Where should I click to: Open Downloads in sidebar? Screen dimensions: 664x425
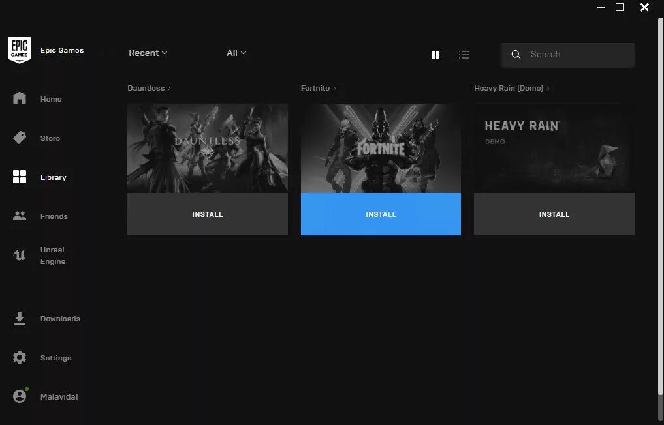coord(60,319)
